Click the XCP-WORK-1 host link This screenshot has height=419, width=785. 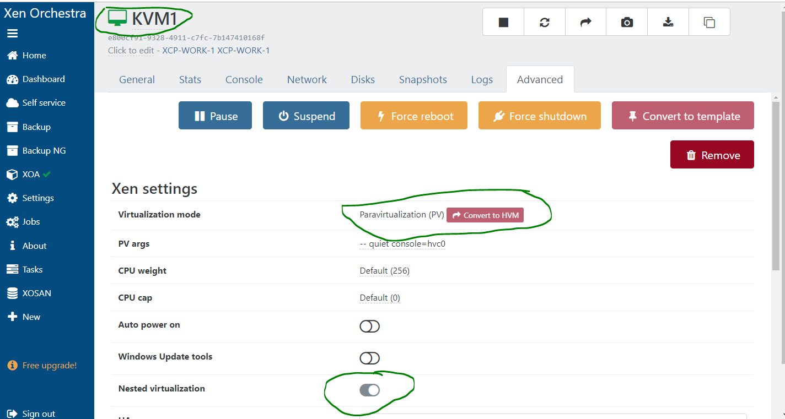click(243, 51)
